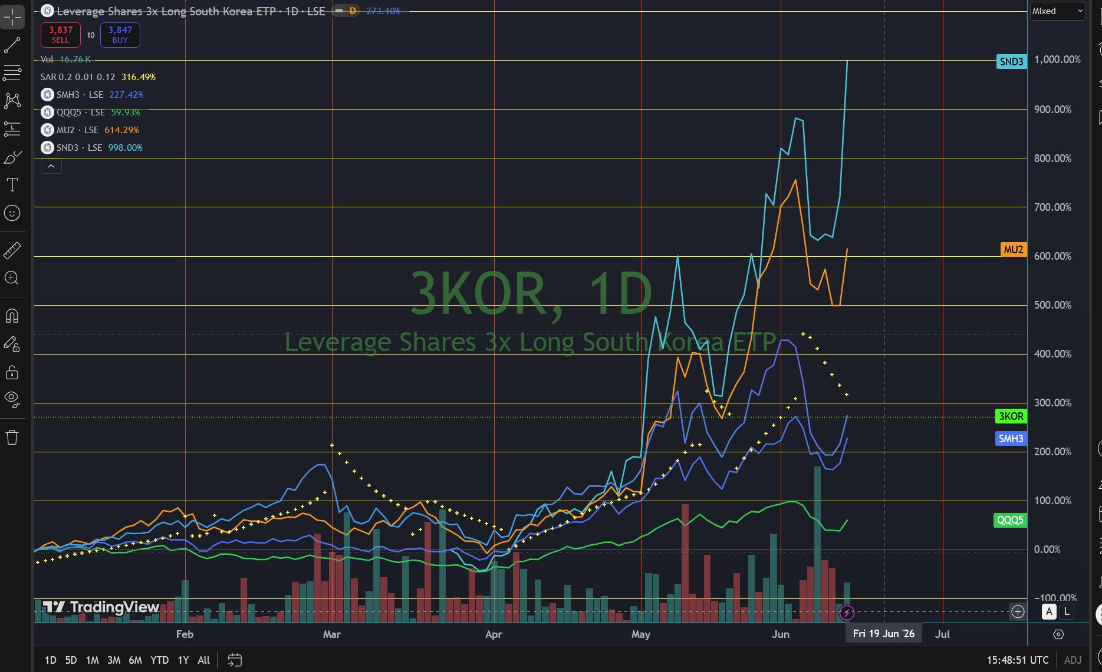Viewport: 1102px width, 672px height.
Task: Toggle auto scale with the A button
Action: [1049, 612]
